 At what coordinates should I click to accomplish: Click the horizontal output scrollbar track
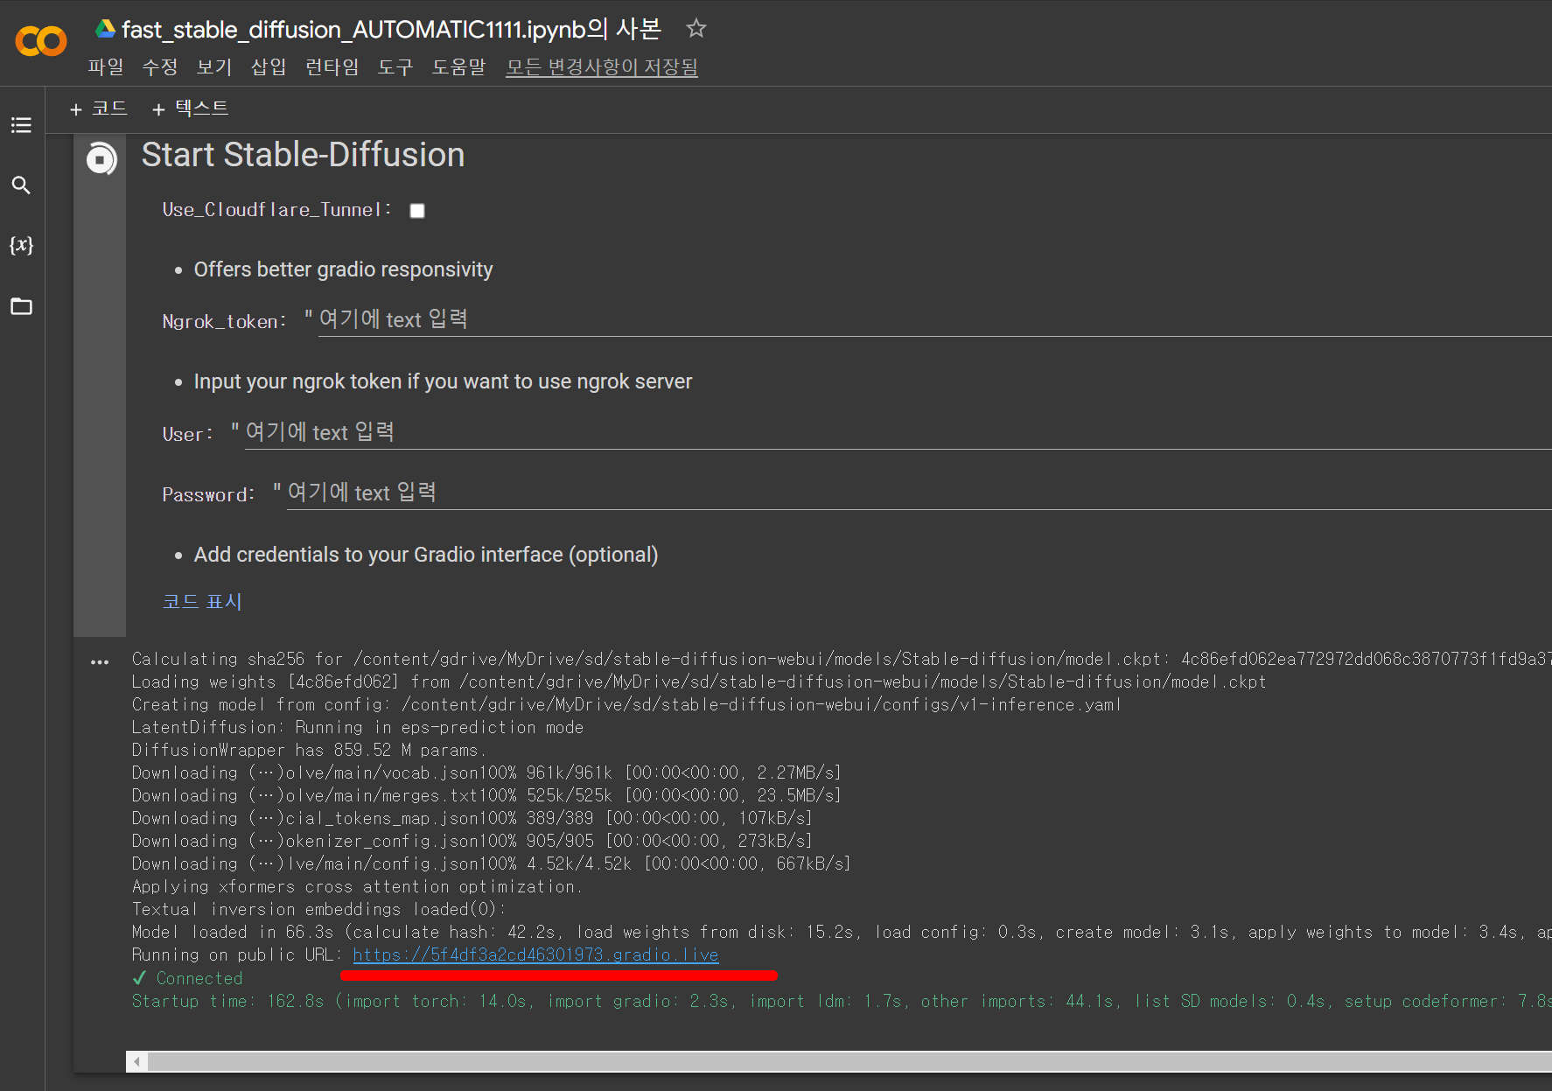pos(849,1061)
